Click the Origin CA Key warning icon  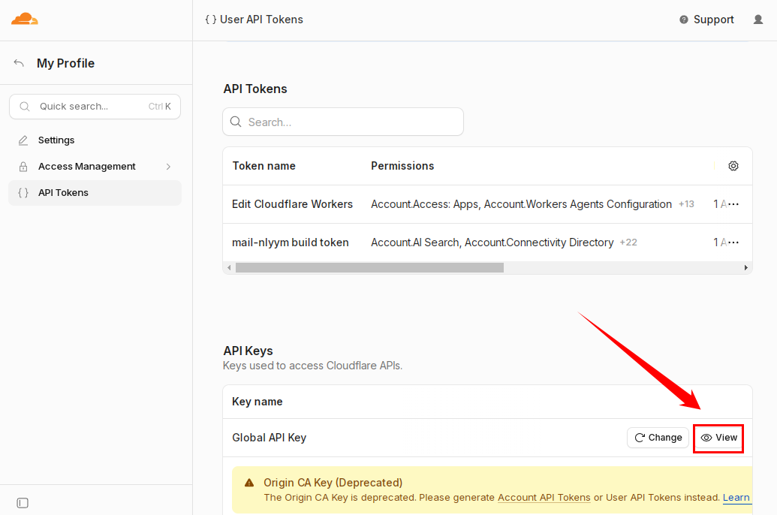(249, 483)
